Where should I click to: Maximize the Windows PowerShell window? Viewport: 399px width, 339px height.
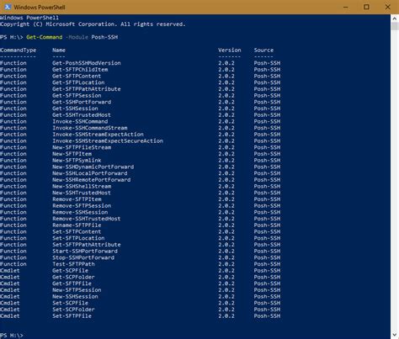click(366, 7)
